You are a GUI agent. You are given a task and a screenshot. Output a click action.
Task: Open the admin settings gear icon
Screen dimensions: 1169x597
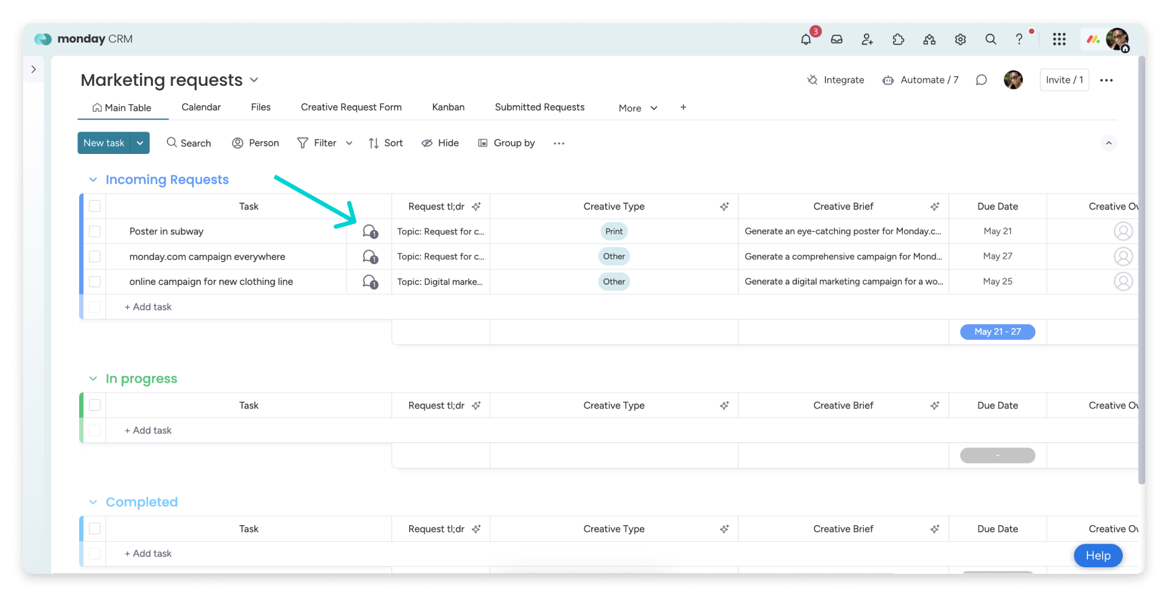click(960, 40)
